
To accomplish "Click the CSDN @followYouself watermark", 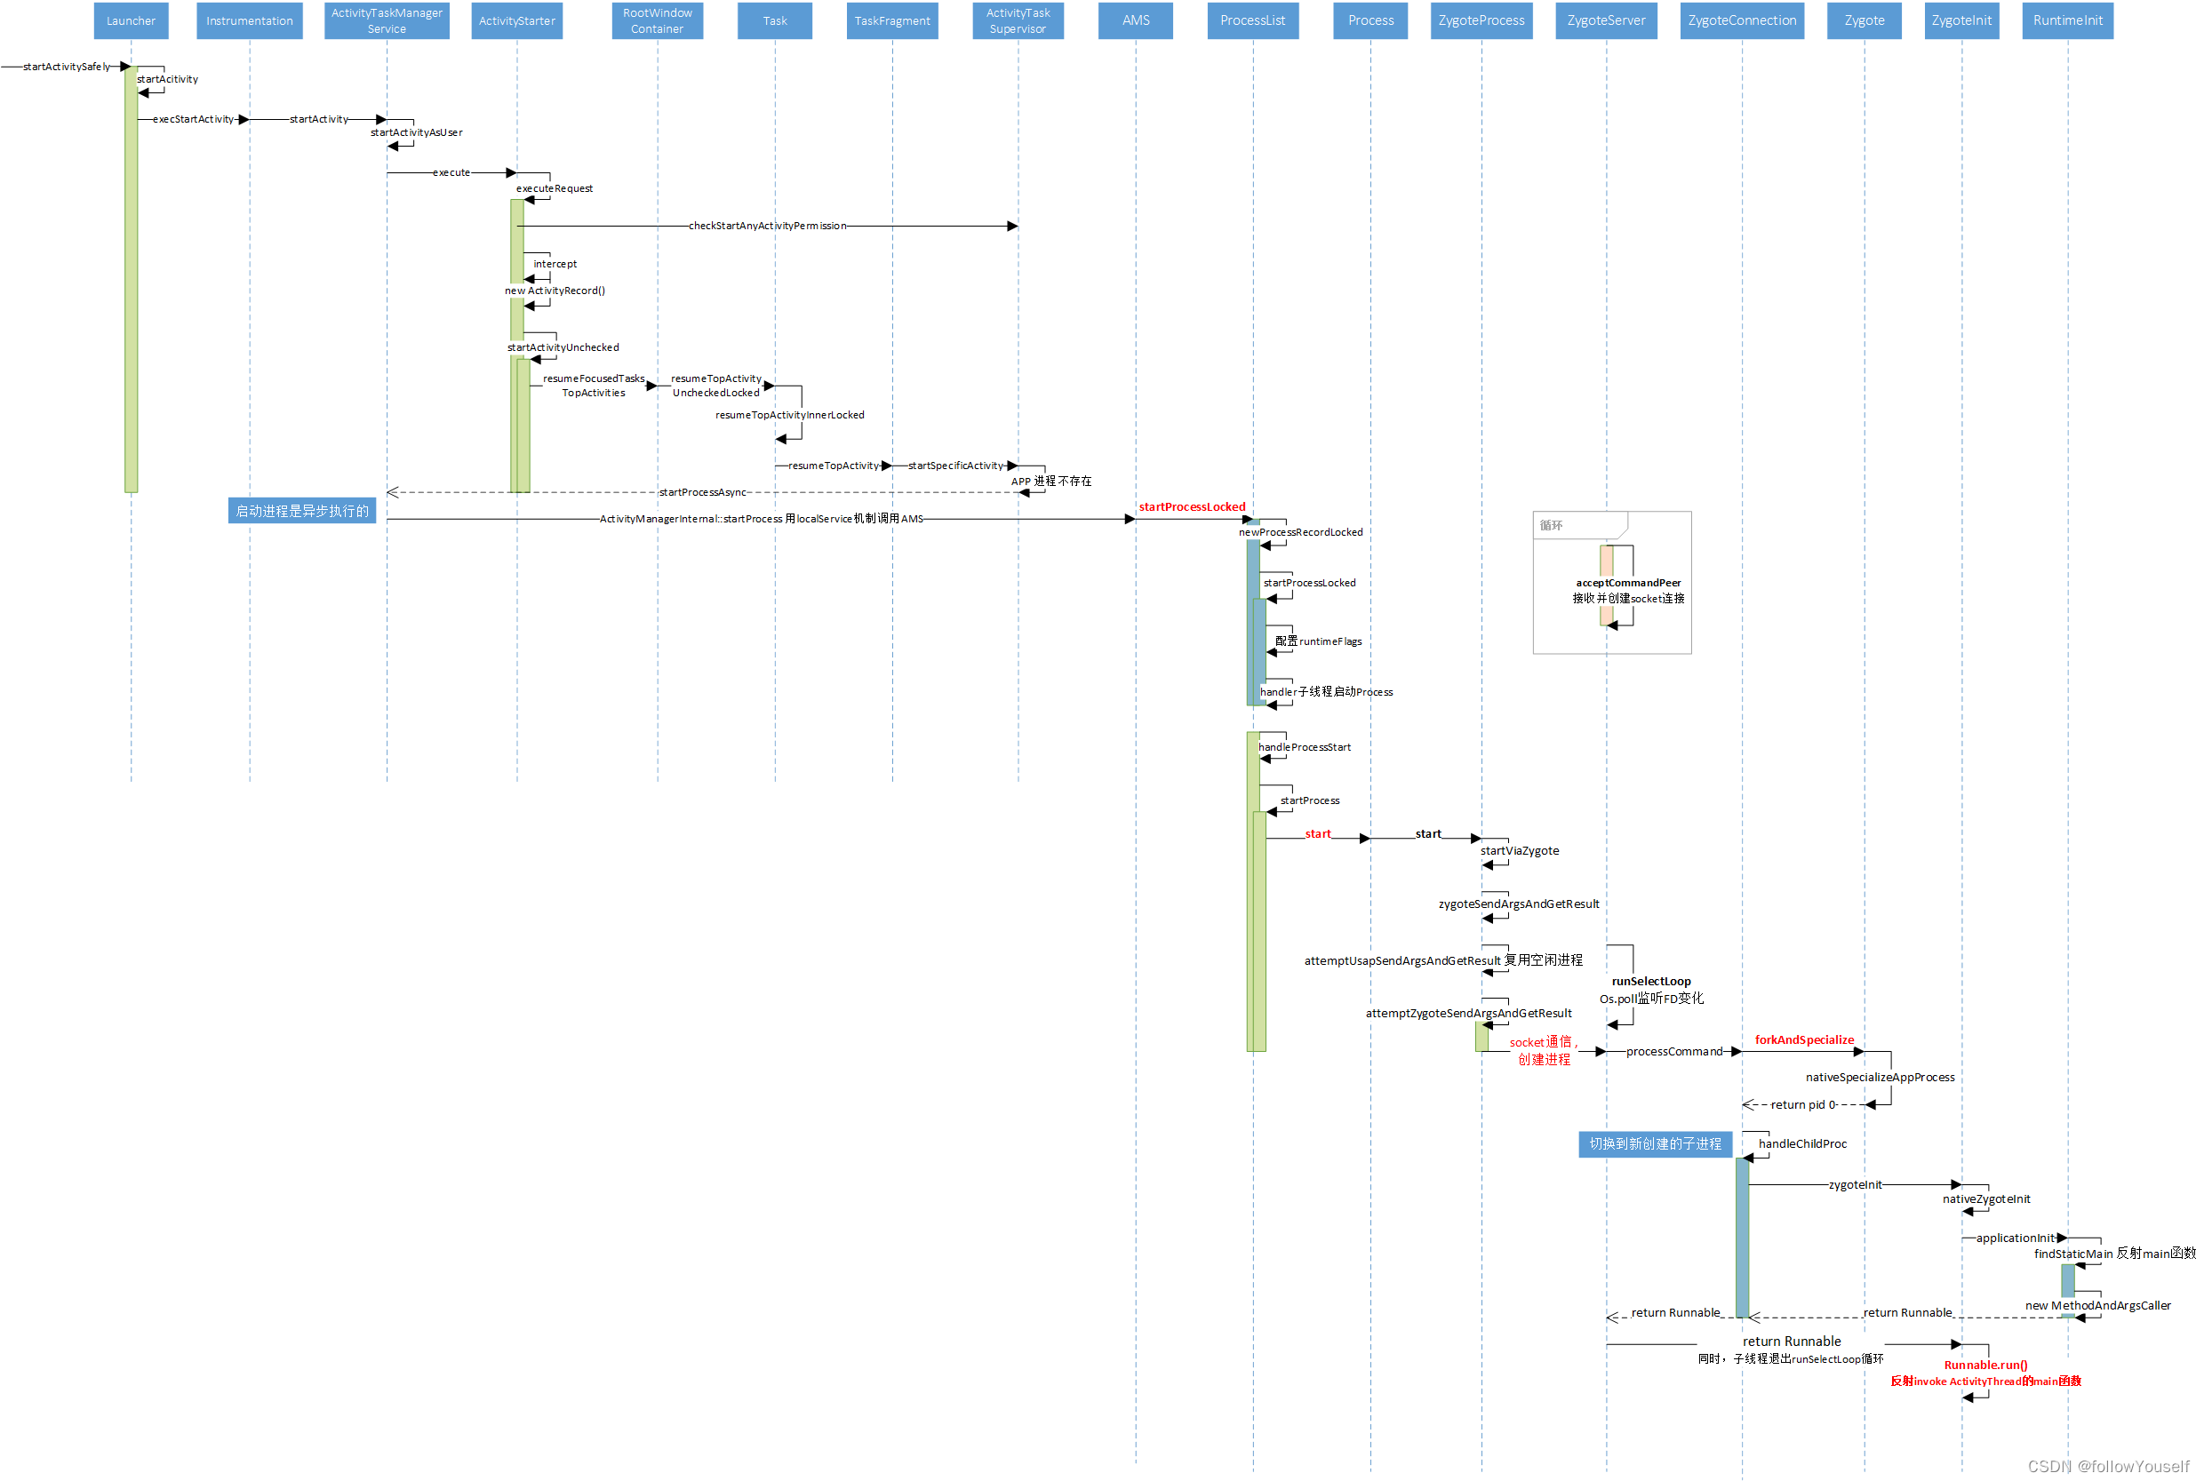I will [2108, 1466].
